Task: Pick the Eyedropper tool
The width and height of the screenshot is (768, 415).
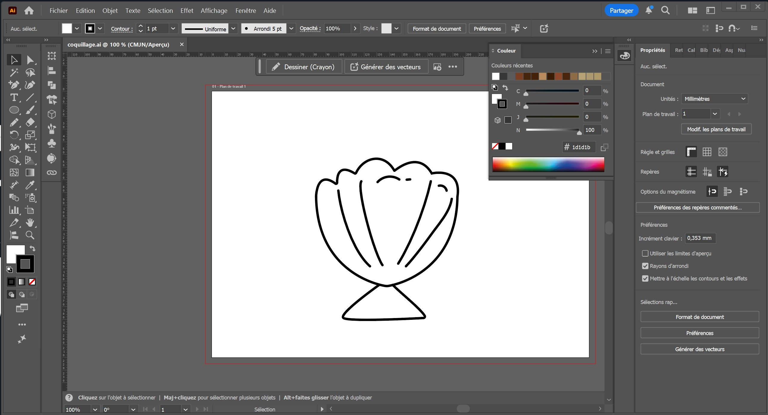Action: click(x=30, y=185)
